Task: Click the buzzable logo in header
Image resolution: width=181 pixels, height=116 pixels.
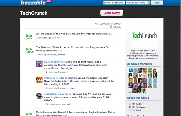Action: tap(33, 3)
